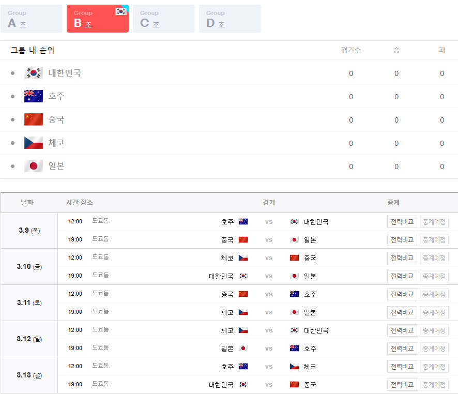Select 호주 team name in standings
Screen dimensions: 458x394
tap(56, 96)
